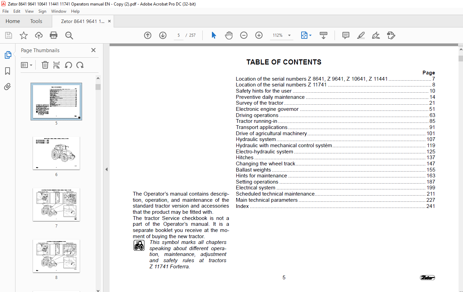
Task: Click the extract/cut pages icon
Action: [x=57, y=65]
